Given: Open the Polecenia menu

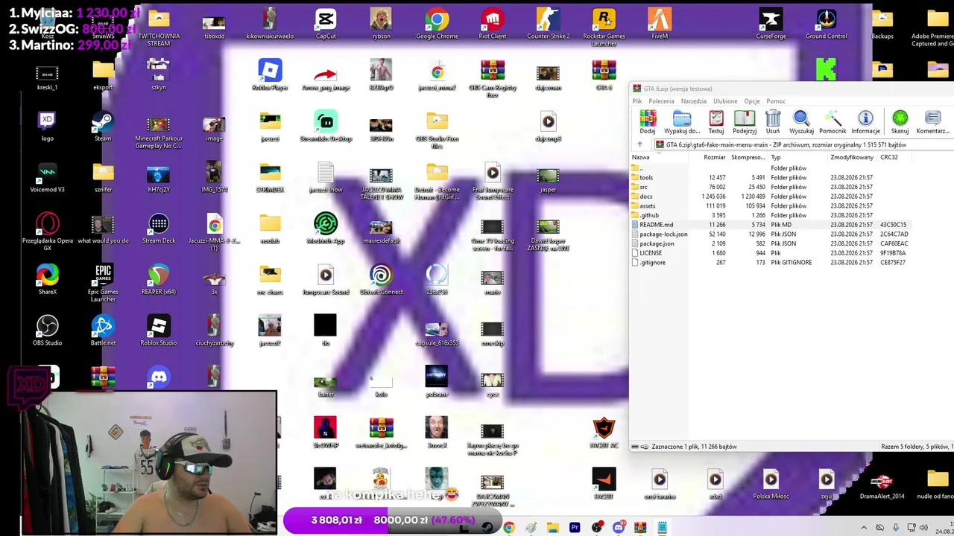Looking at the screenshot, I should click(661, 101).
